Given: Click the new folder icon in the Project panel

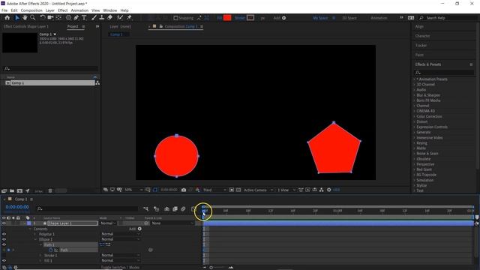Looking at the screenshot, I should pos(12,190).
